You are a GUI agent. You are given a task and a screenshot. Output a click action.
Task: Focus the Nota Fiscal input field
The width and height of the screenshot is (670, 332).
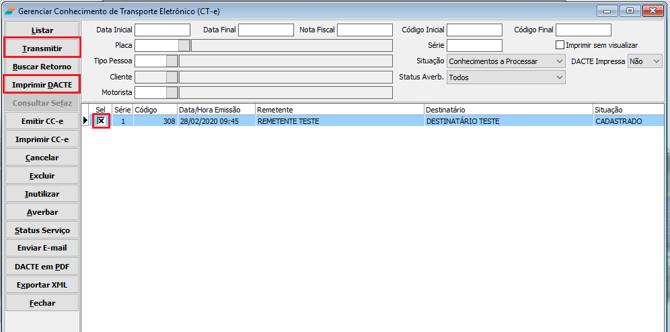(x=365, y=30)
